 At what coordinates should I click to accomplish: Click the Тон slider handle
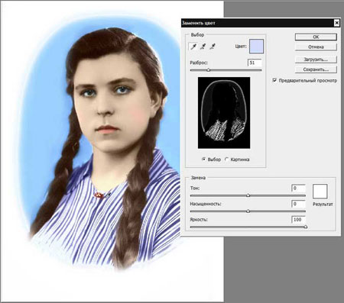coord(248,195)
